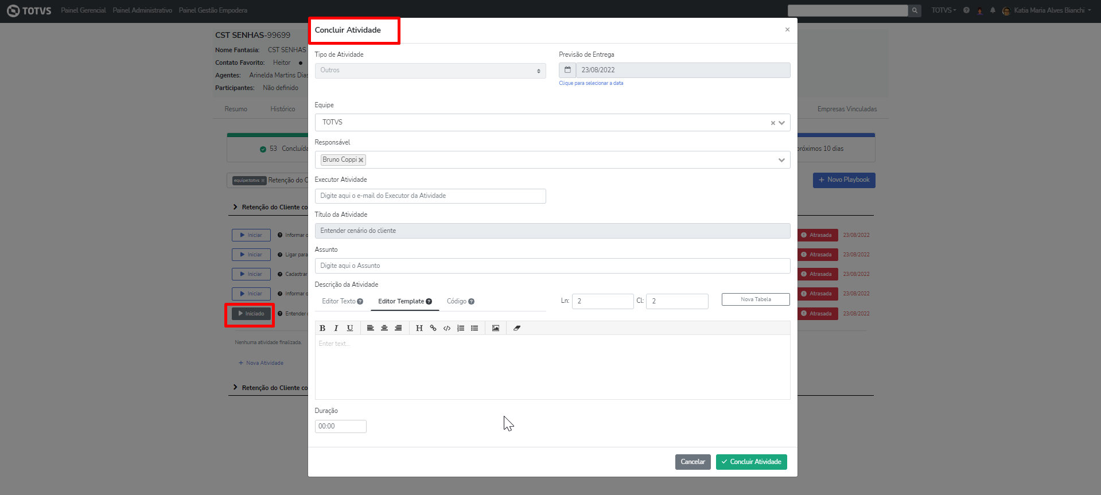Insert an image into the description

click(x=496, y=328)
